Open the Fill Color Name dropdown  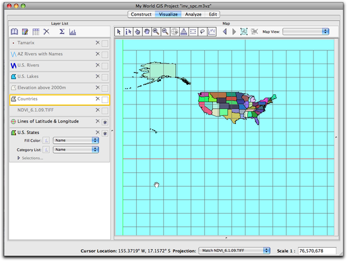click(76, 140)
